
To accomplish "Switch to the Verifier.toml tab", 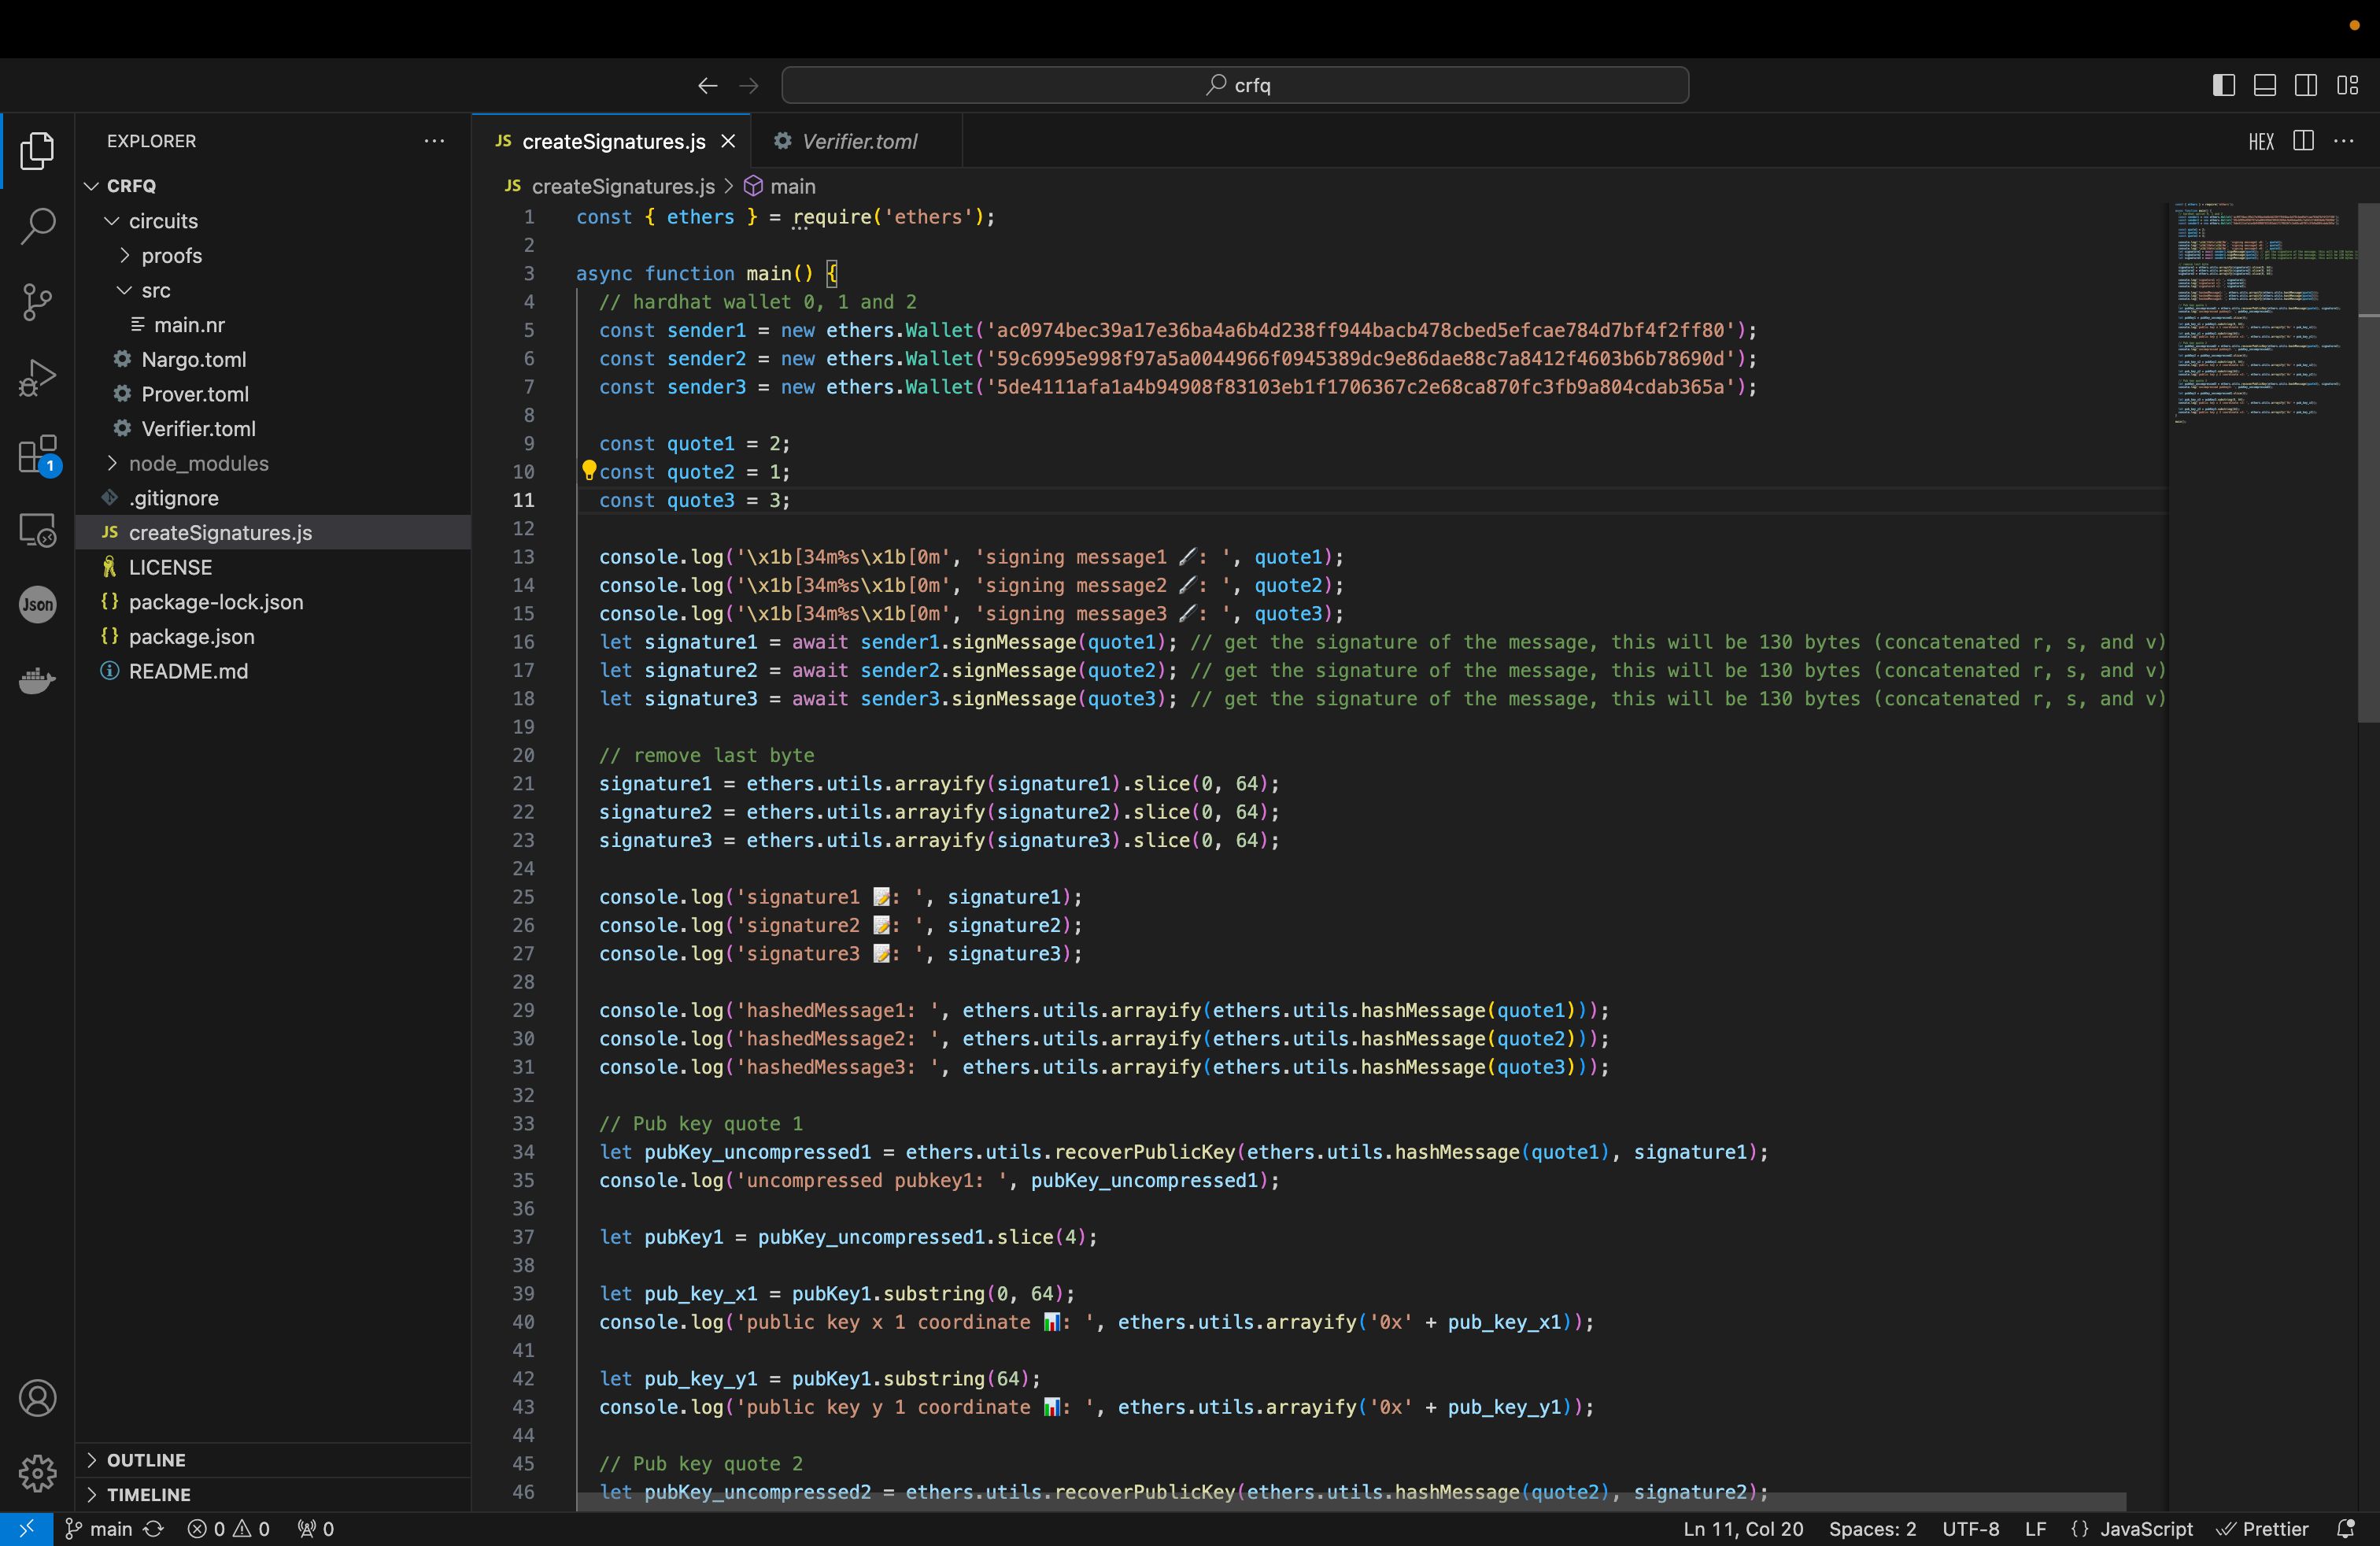I will (856, 142).
